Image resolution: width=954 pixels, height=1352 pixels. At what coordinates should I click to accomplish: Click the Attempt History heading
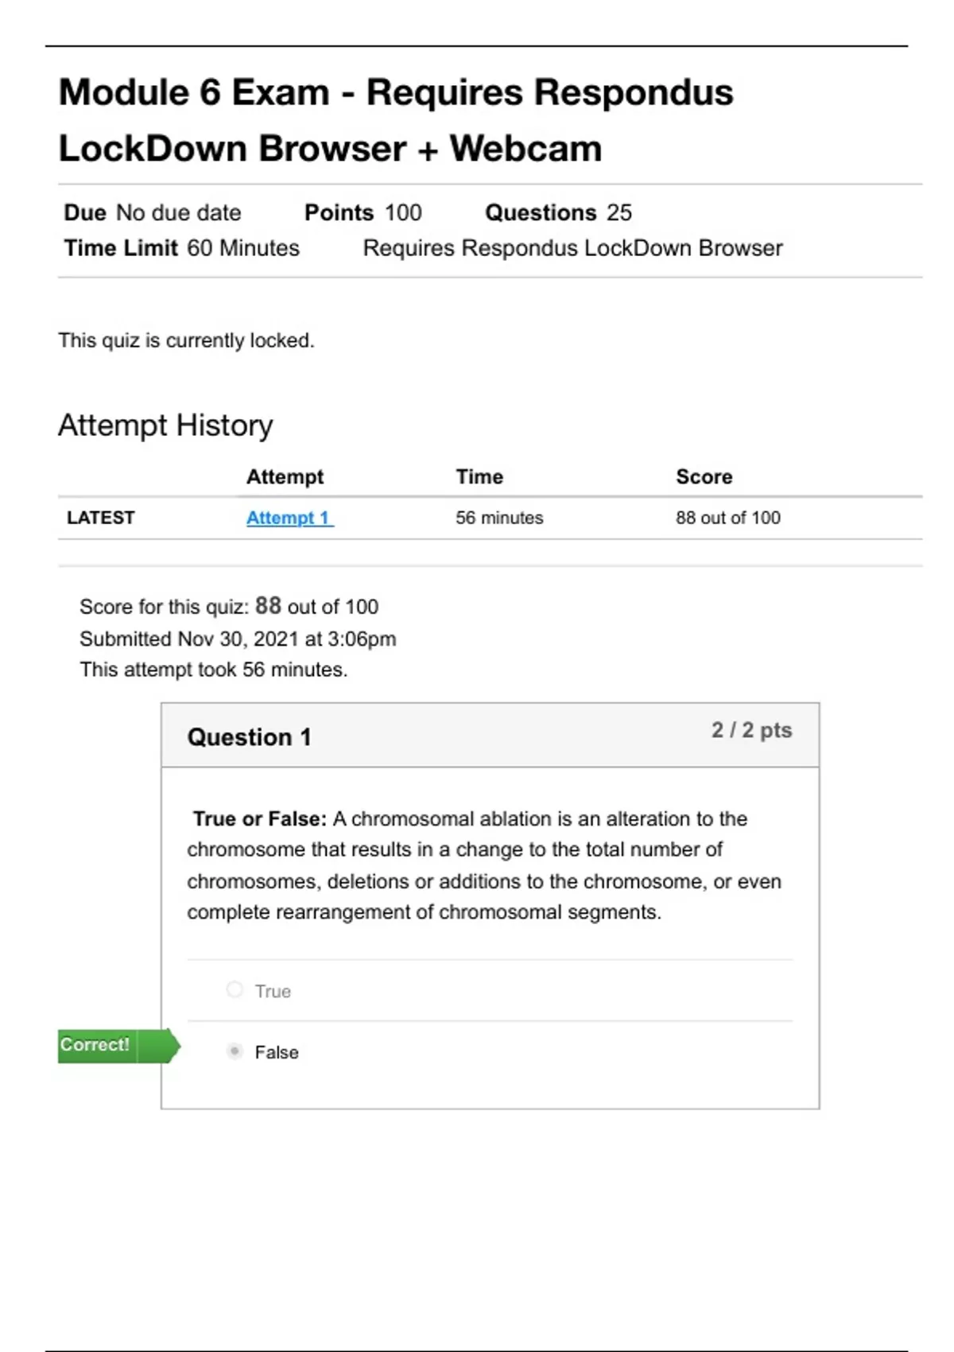pos(165,425)
